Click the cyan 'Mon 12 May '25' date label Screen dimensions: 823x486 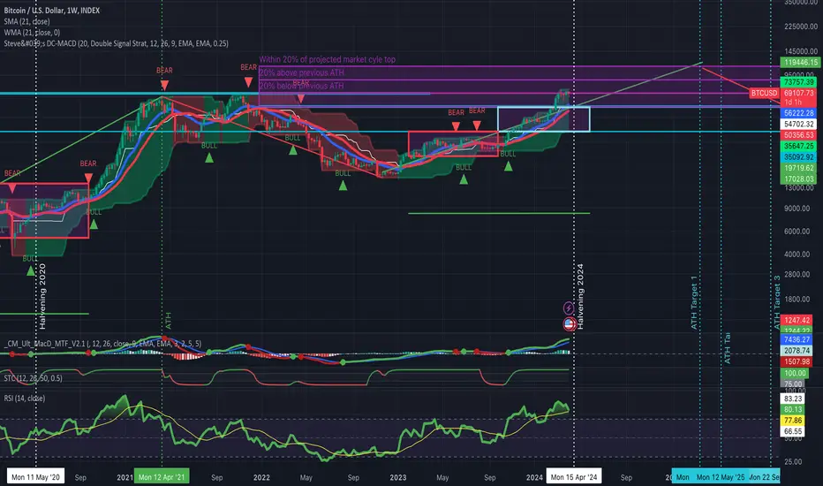[721, 477]
